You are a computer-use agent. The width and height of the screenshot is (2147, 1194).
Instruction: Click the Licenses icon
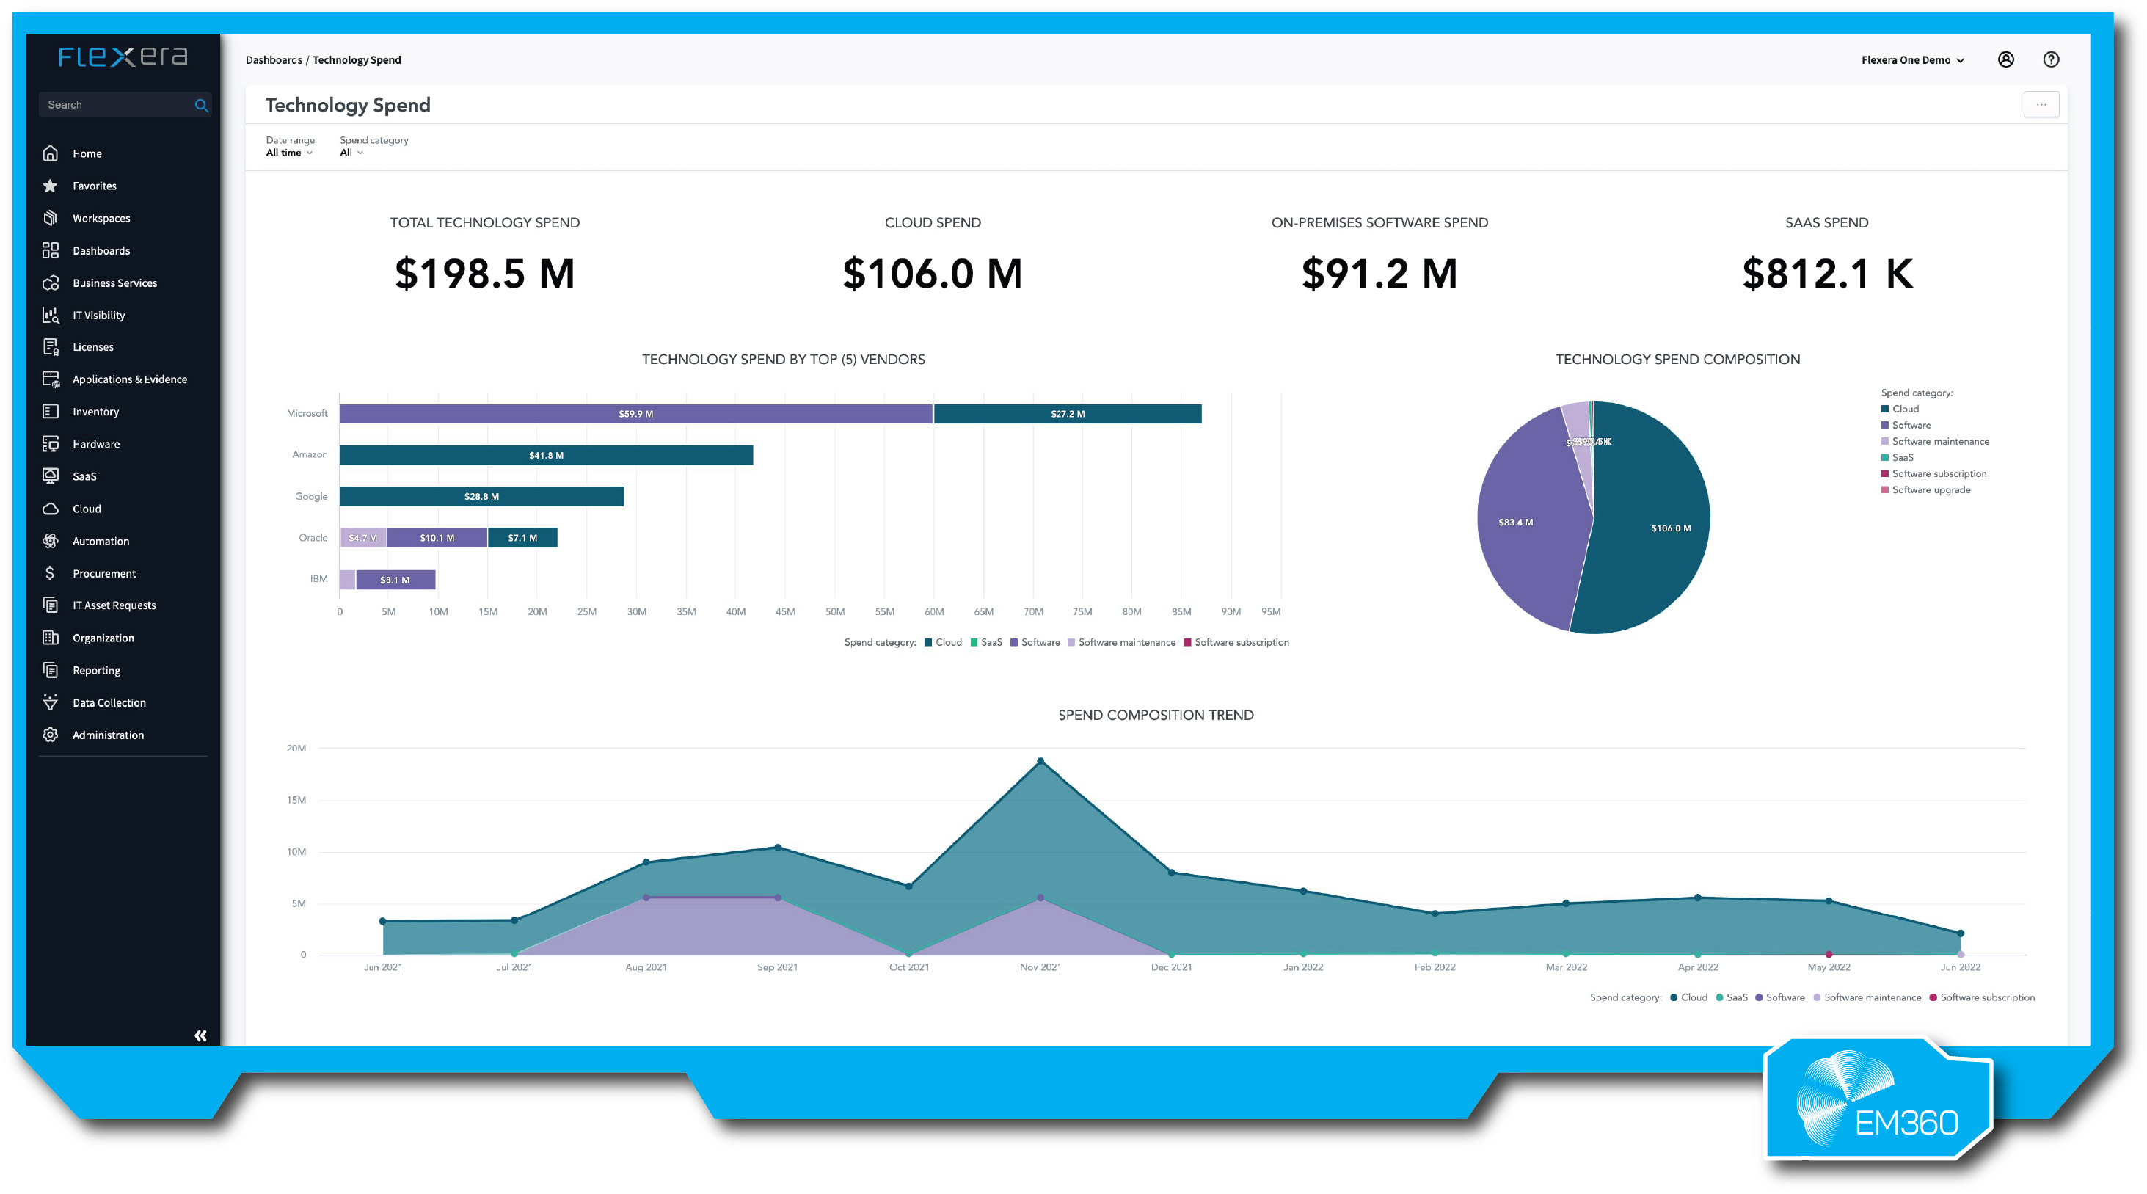pyautogui.click(x=51, y=347)
